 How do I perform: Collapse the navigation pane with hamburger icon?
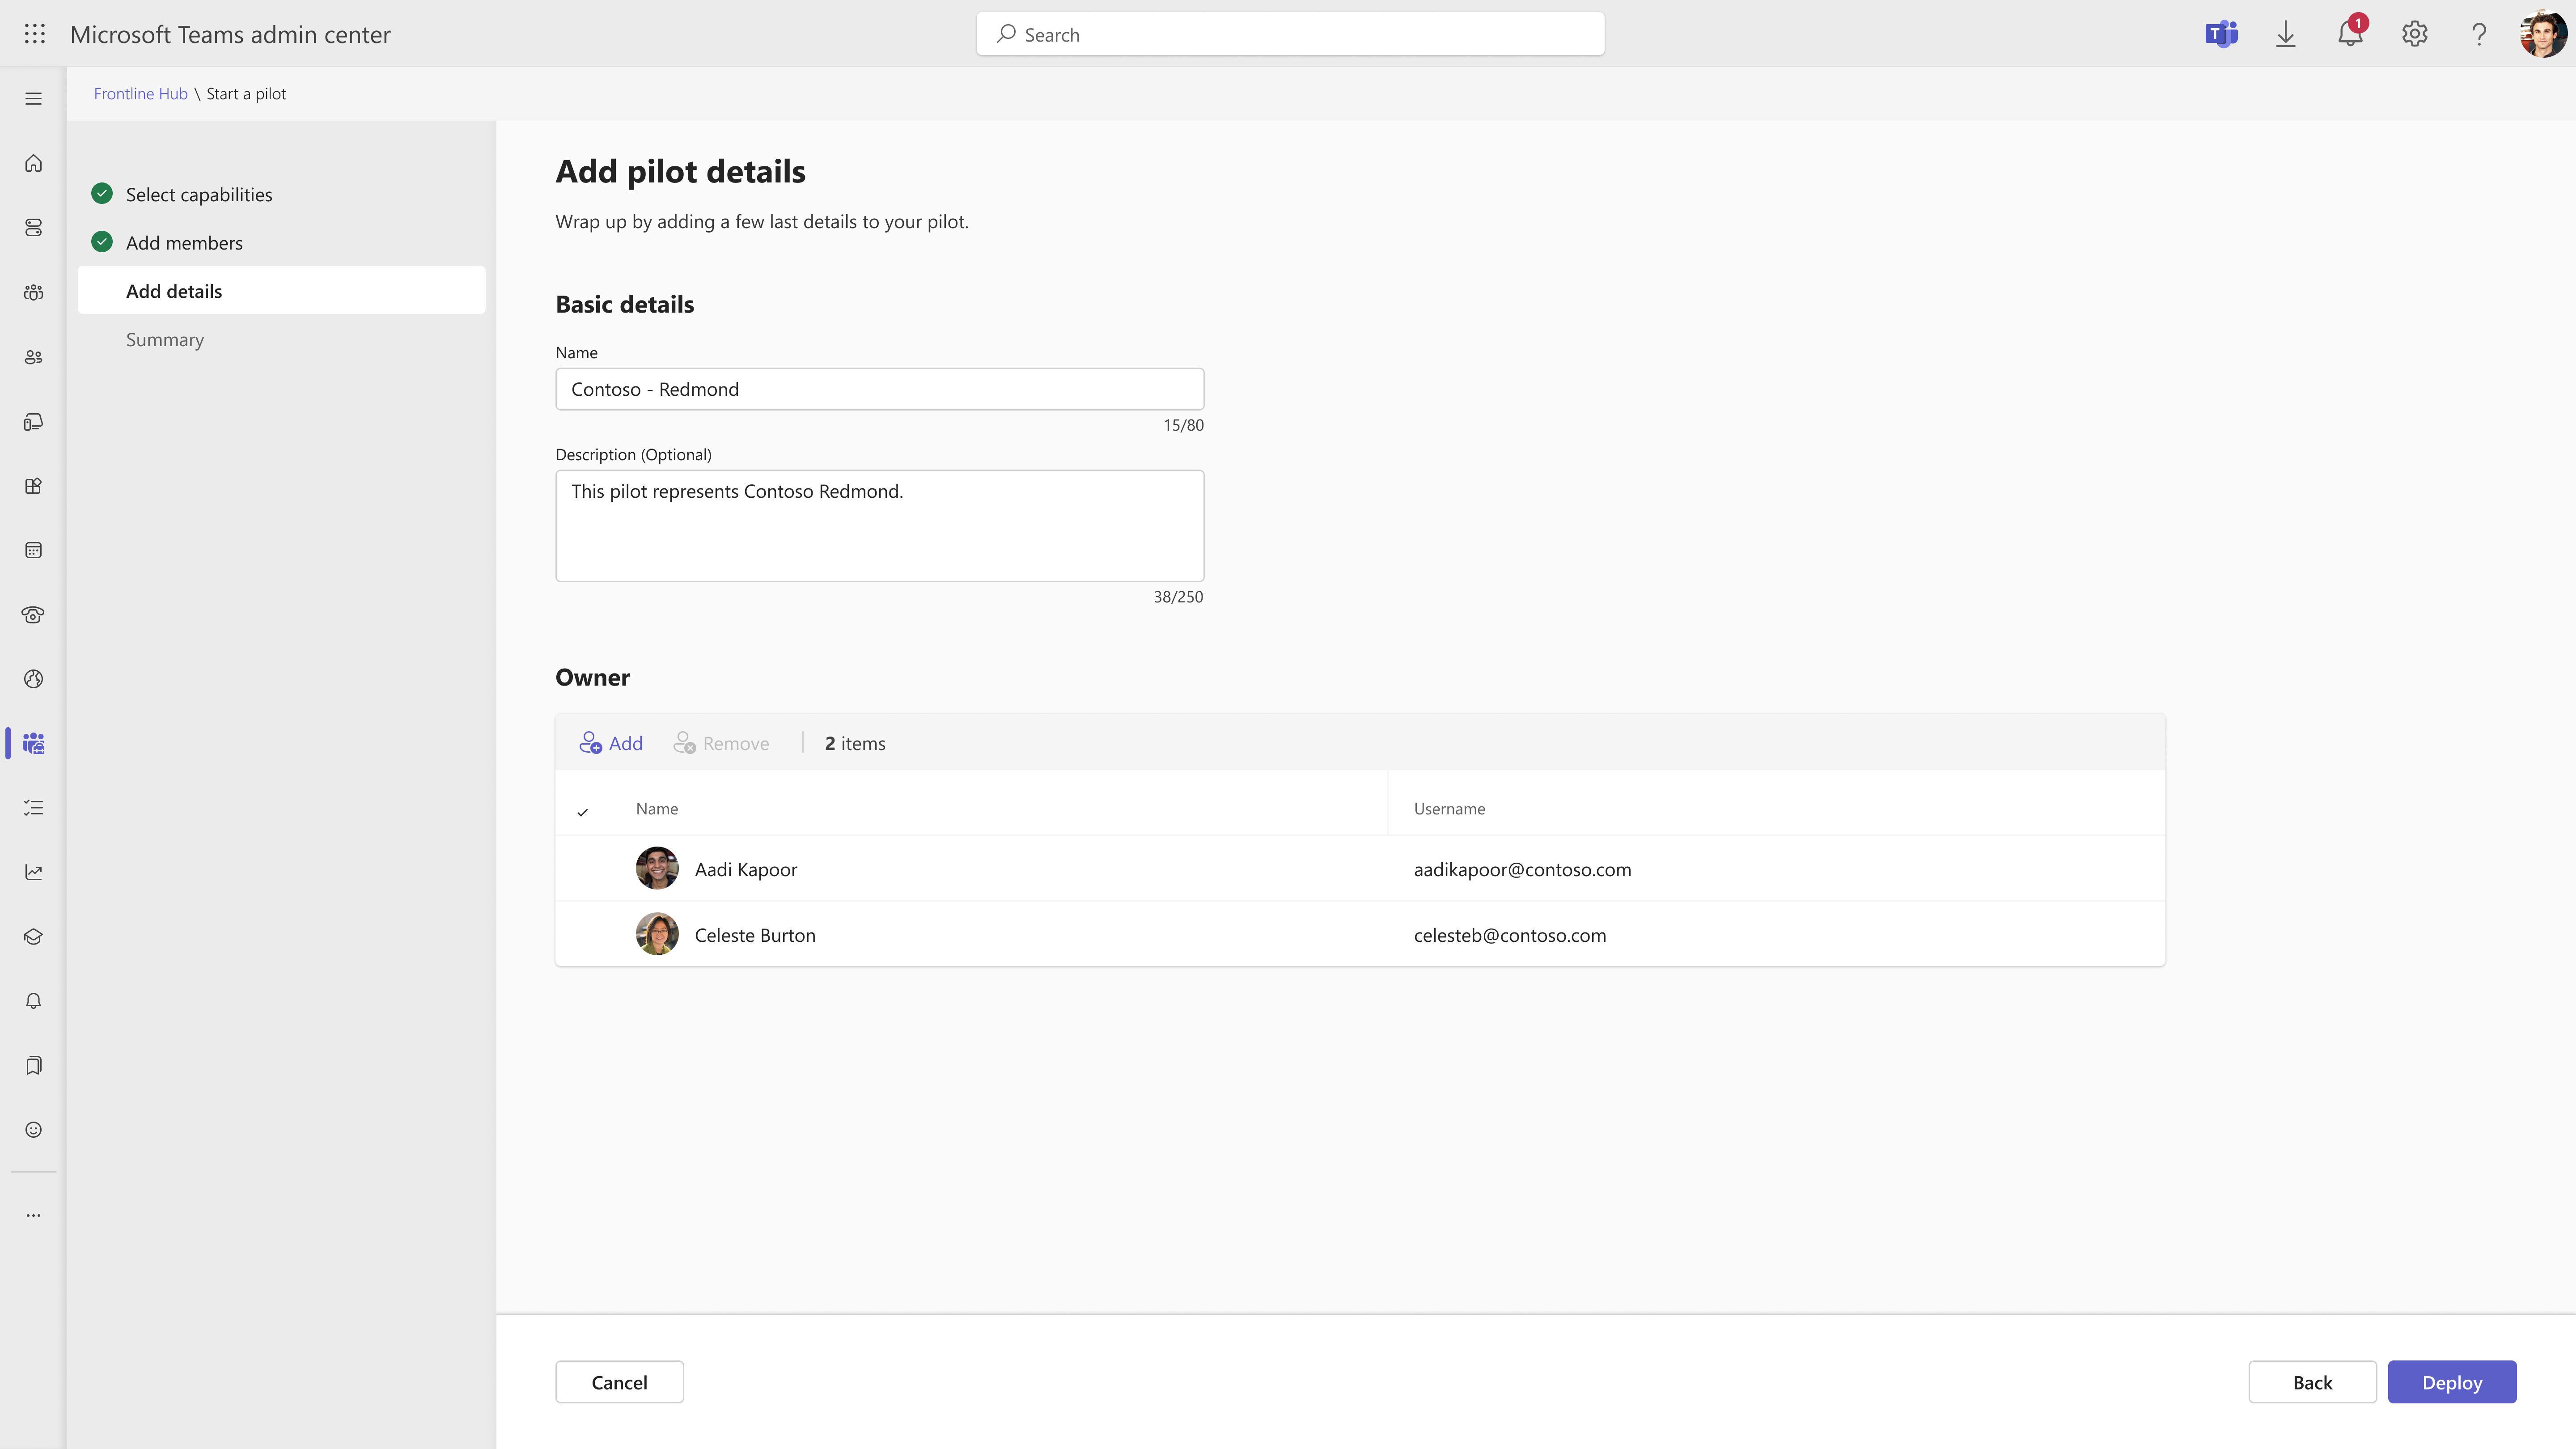pyautogui.click(x=33, y=97)
